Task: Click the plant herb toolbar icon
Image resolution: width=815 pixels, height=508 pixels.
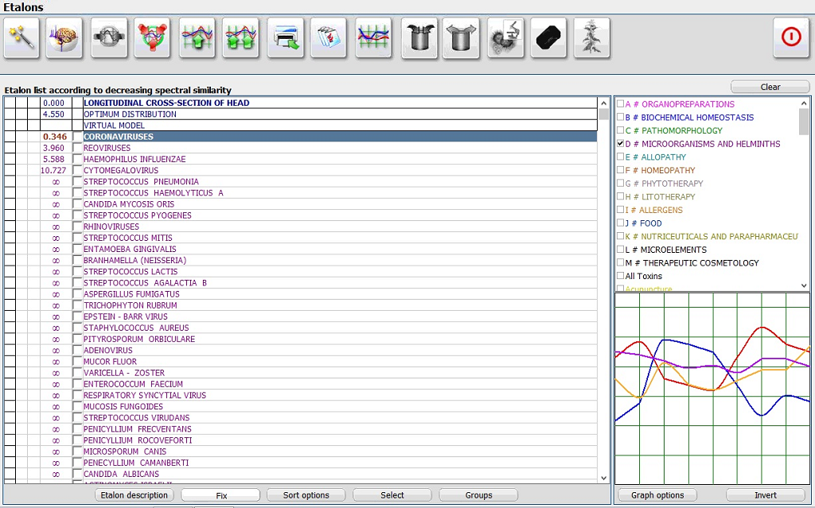Action: pyautogui.click(x=591, y=37)
